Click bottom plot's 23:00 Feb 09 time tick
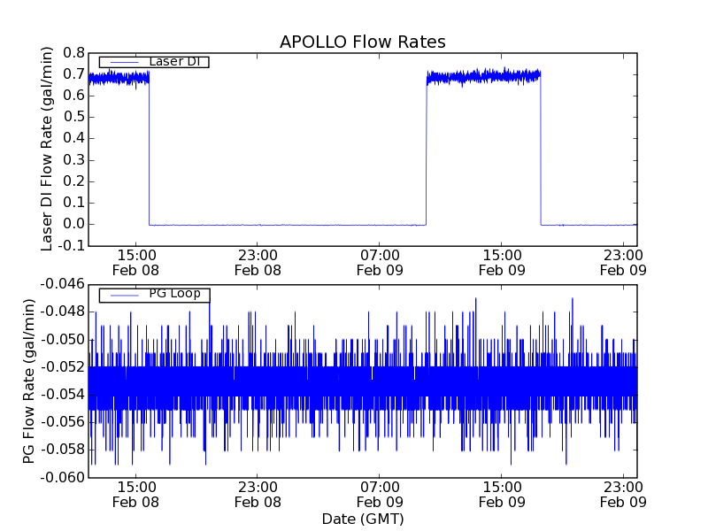 point(624,495)
